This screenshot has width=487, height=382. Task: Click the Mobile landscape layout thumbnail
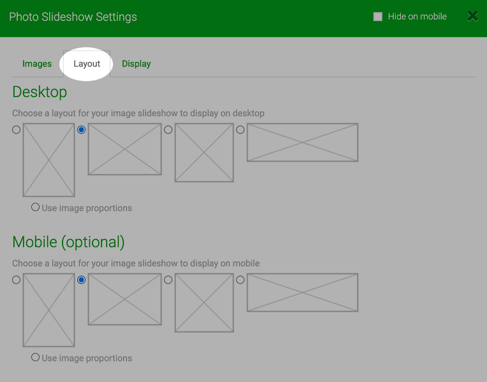click(125, 300)
